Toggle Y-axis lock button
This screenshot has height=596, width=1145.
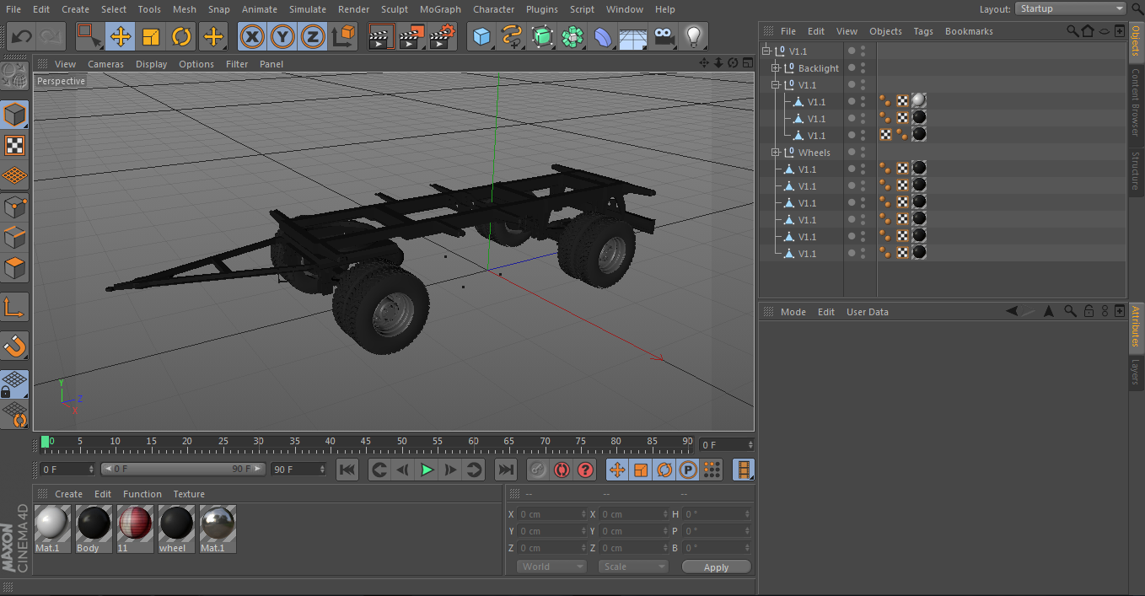click(x=282, y=36)
